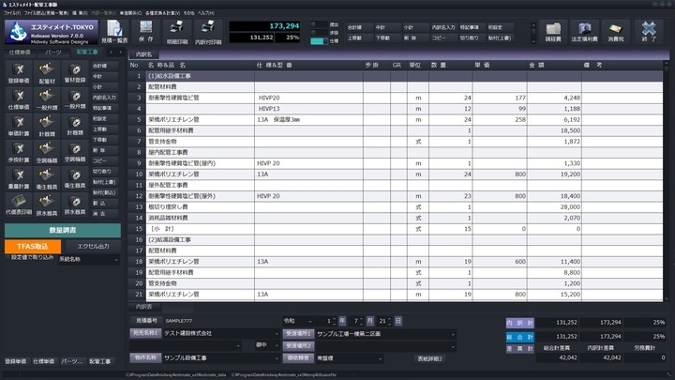The height and width of the screenshot is (380, 675).
Task: Open 重量計算 icon
Action: click(x=19, y=178)
